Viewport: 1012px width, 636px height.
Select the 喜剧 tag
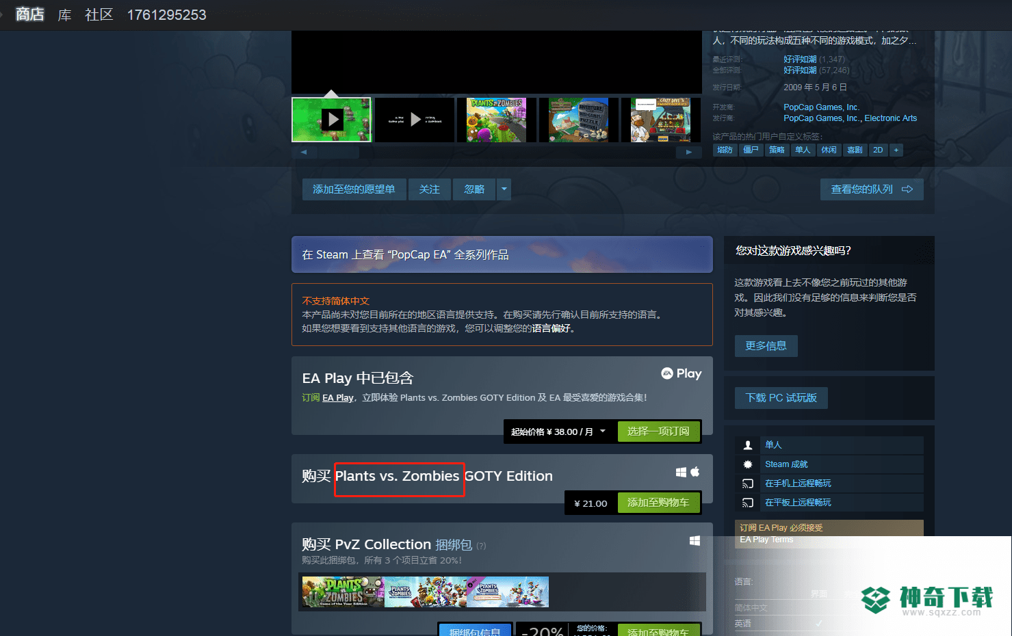pos(855,150)
